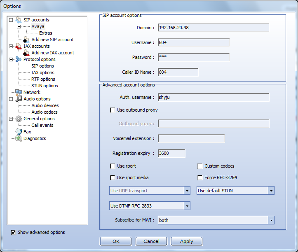
Task: Select Add new IAX account entry
Action: 53,53
